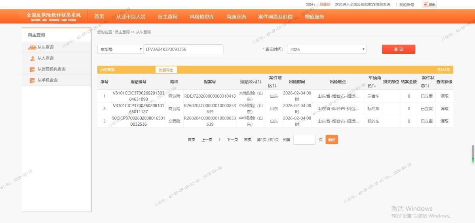The height and width of the screenshot is (223, 475).
Task: Go to 首页 first page in pagination
Action: click(x=192, y=140)
